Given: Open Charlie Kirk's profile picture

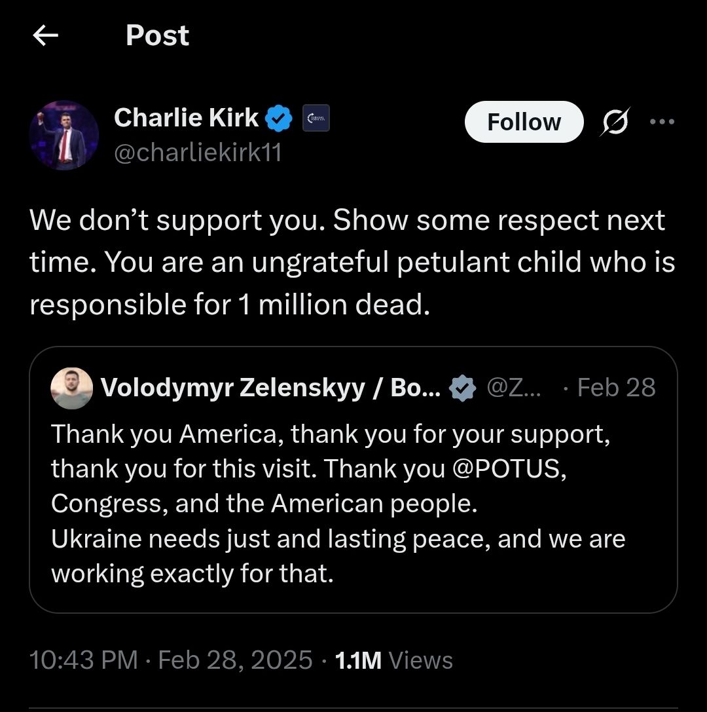Looking at the screenshot, I should coord(63,135).
